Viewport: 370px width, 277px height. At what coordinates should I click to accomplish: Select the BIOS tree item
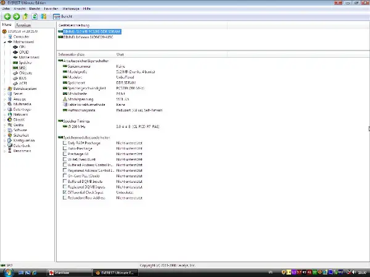coord(22,78)
